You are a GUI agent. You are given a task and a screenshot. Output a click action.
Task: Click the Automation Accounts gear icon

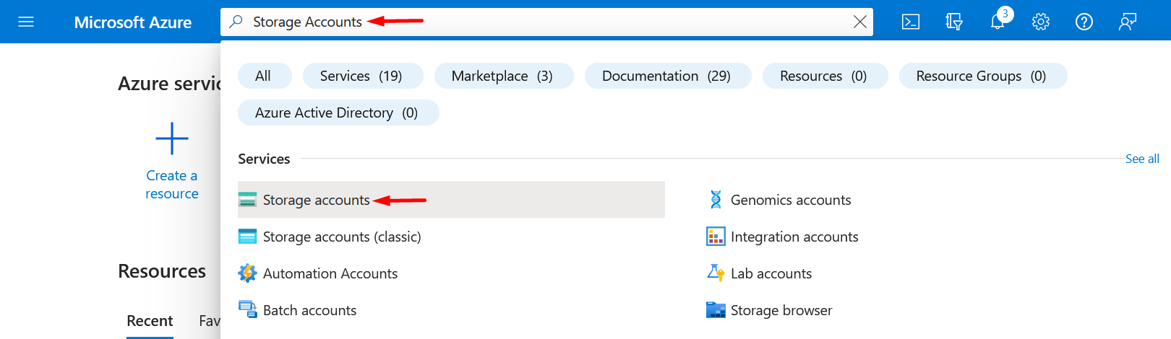click(x=247, y=273)
